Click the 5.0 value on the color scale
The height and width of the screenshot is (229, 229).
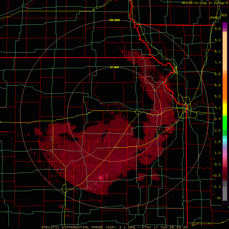218,96
